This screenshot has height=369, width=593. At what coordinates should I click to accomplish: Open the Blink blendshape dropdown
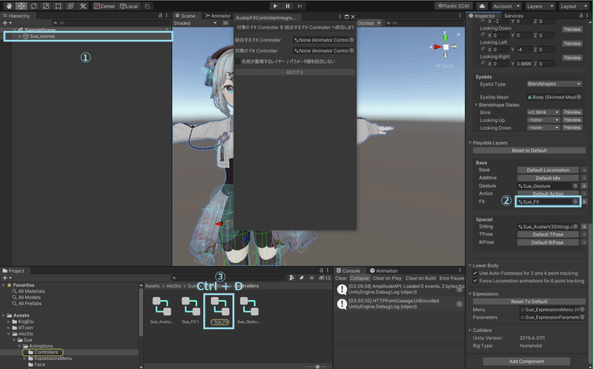[x=543, y=113]
